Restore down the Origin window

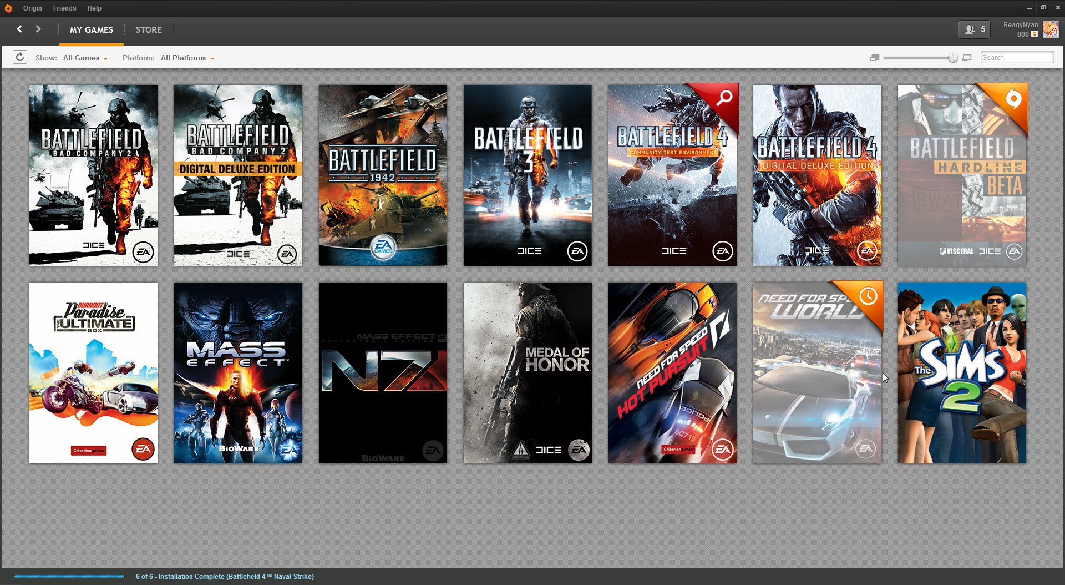pos(1043,8)
